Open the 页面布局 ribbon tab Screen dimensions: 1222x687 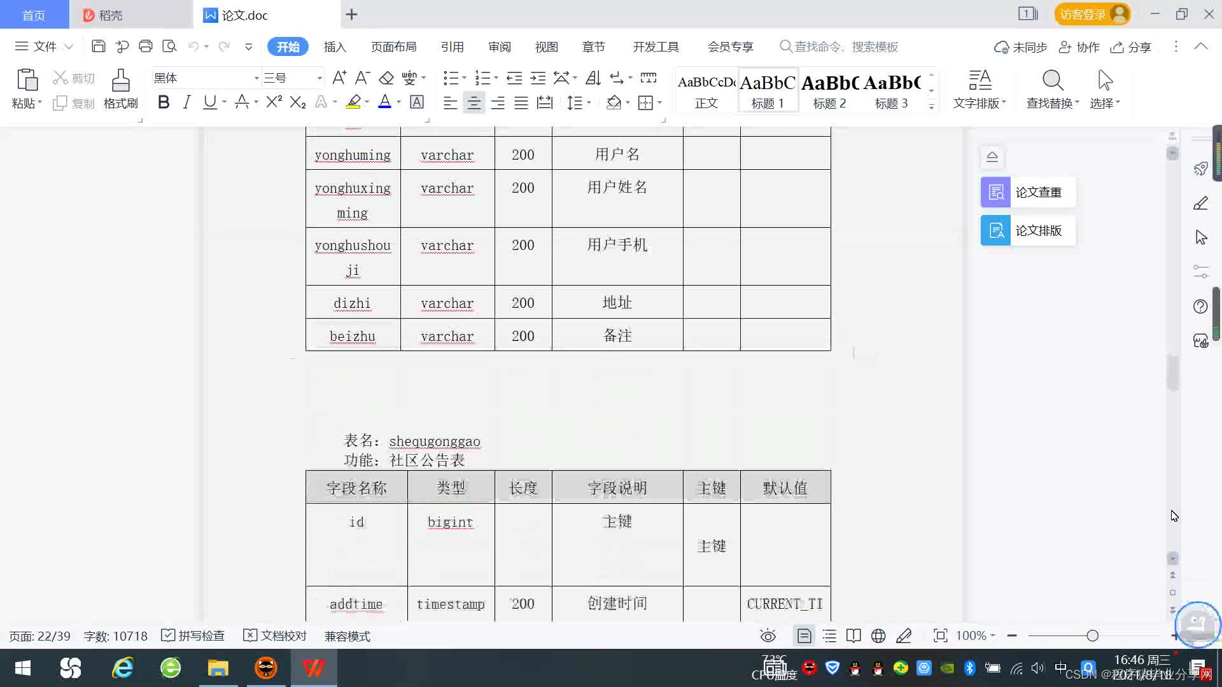tap(393, 46)
